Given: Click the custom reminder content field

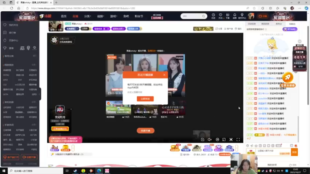Looking at the screenshot, I should 145,92.
